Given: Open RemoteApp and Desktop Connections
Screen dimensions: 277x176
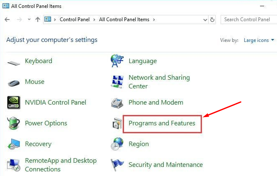Looking at the screenshot, I should 61,165.
